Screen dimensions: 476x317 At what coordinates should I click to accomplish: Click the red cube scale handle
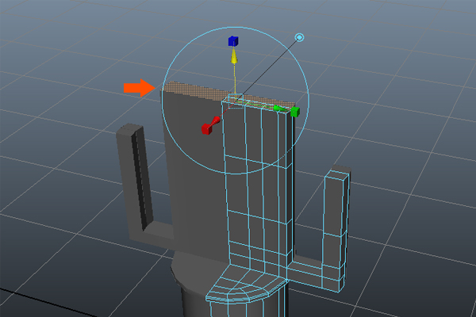[207, 128]
